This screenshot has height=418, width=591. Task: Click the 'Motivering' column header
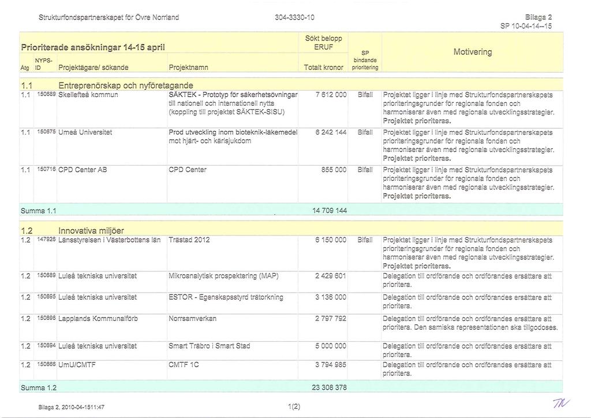pyautogui.click(x=473, y=52)
